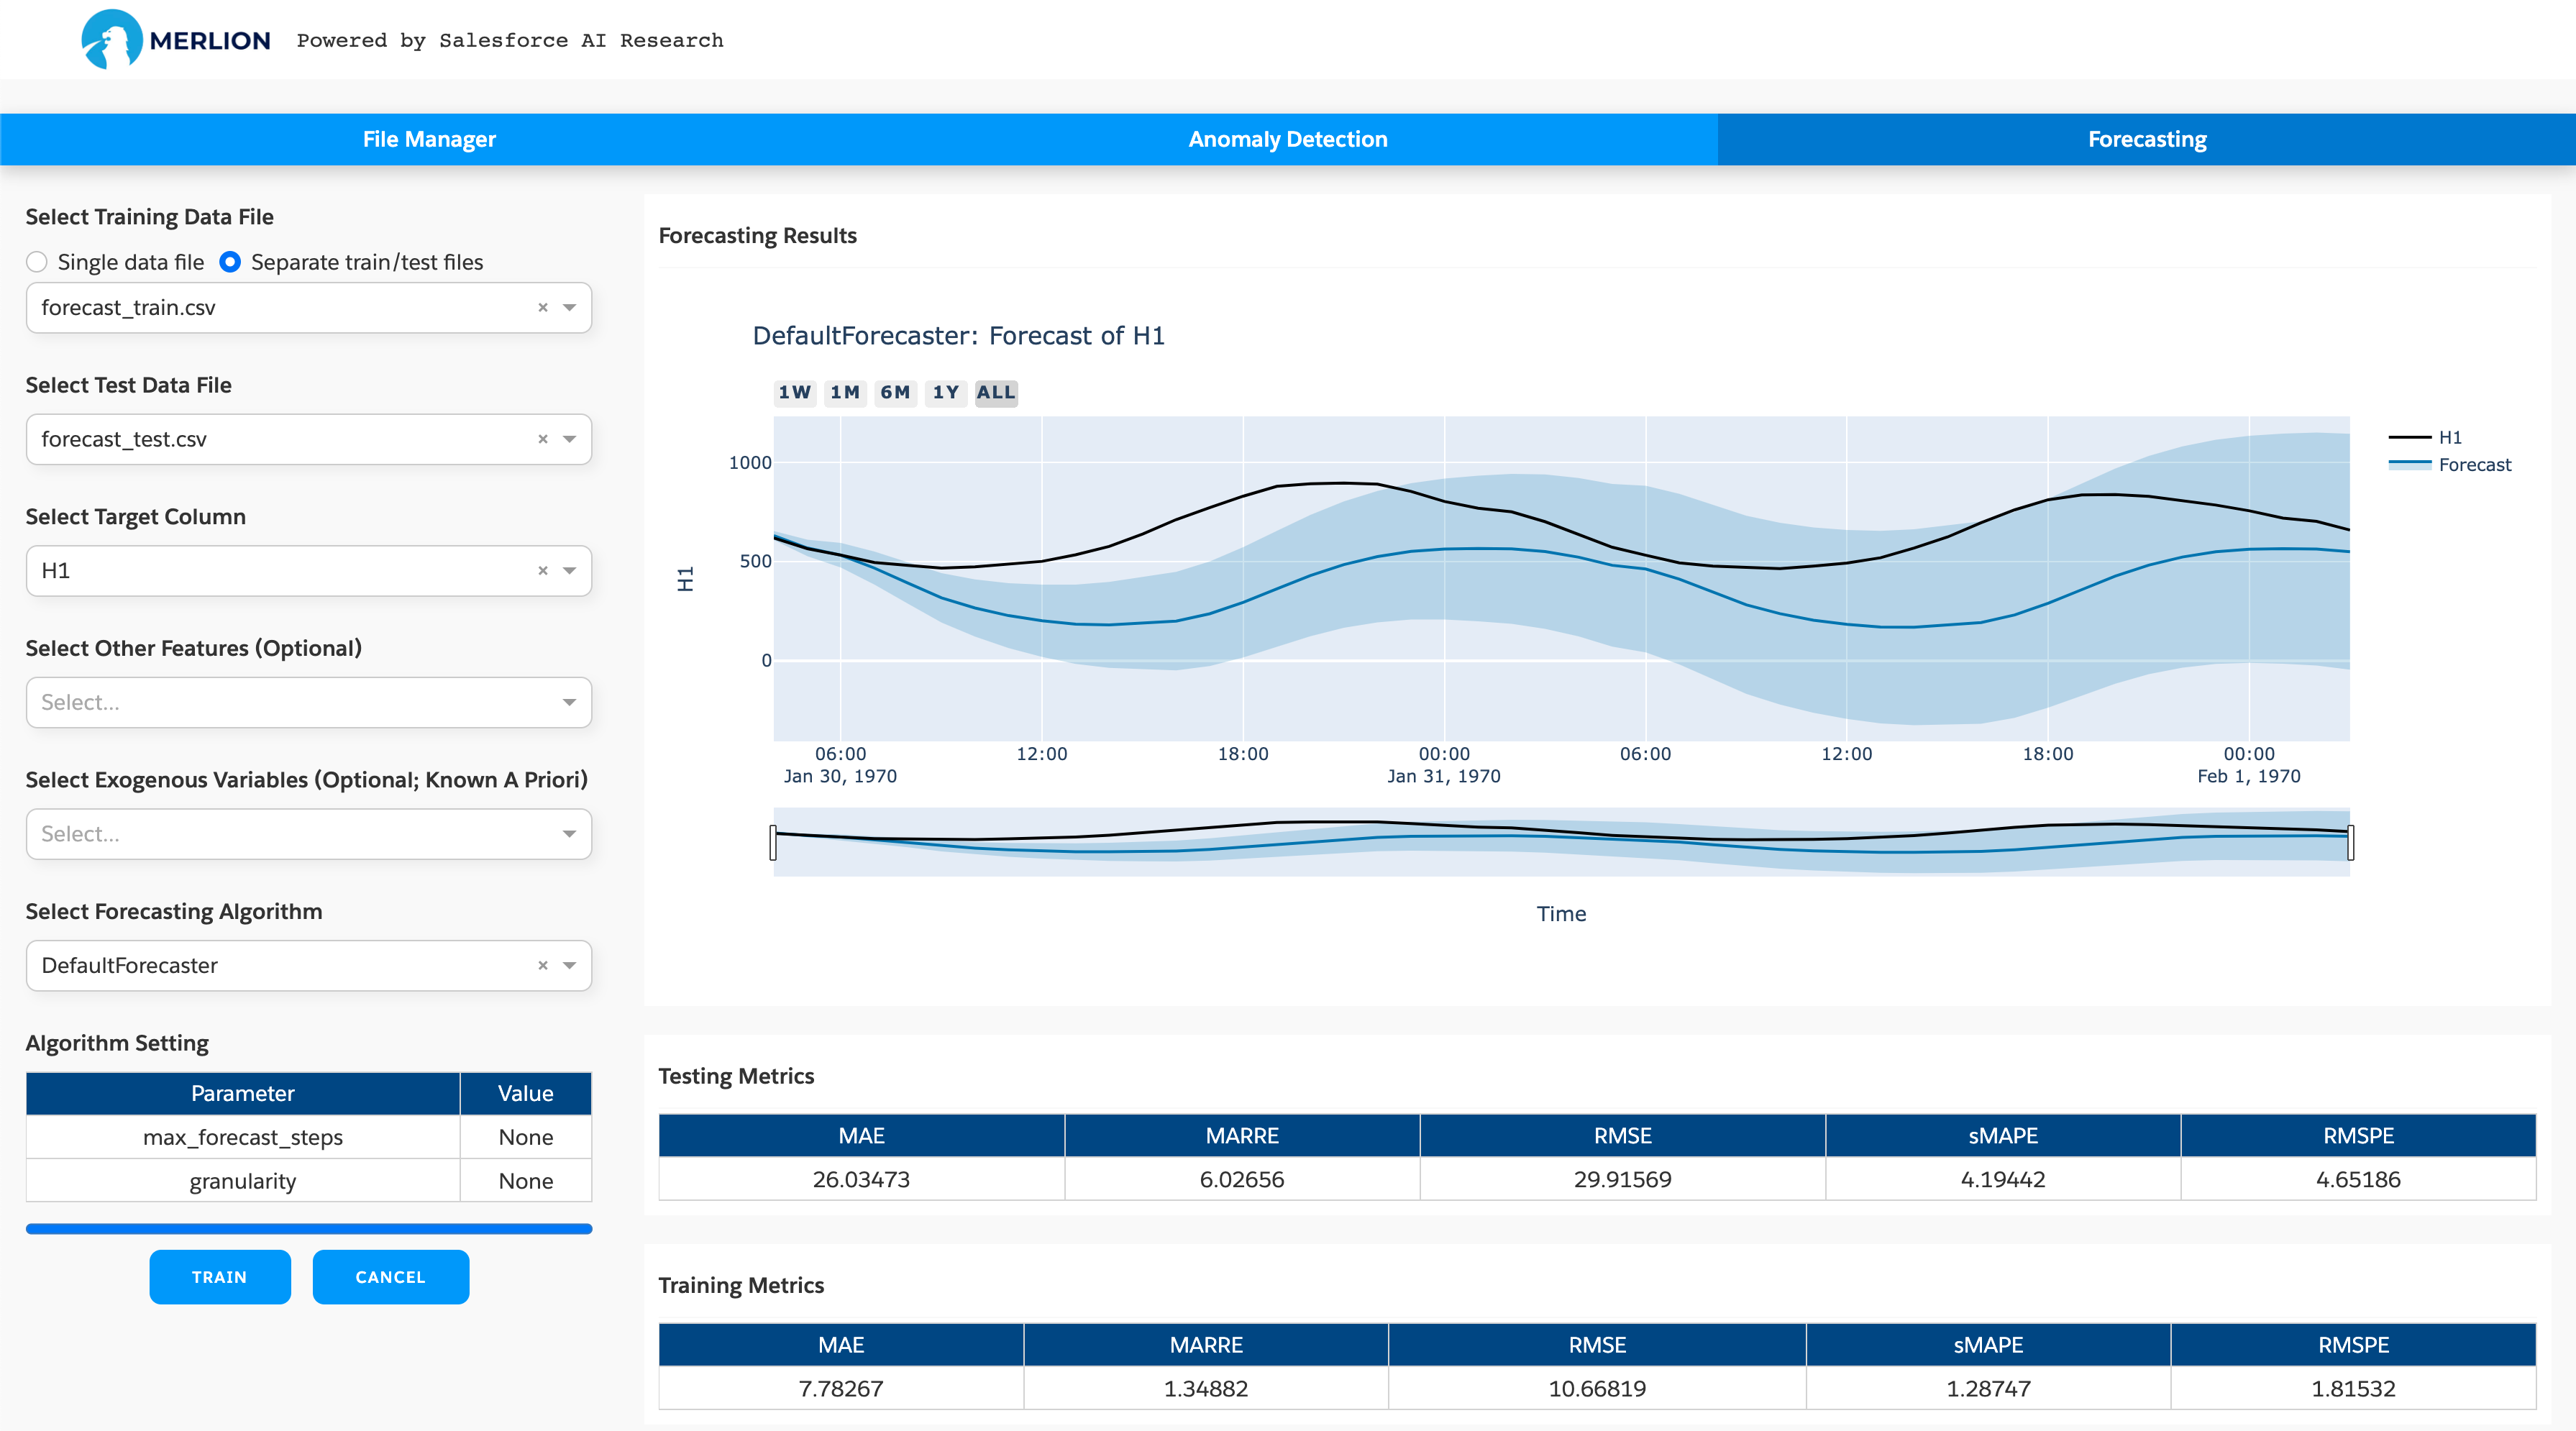
Task: Click the forecast_train.csv input field
Action: click(x=309, y=306)
